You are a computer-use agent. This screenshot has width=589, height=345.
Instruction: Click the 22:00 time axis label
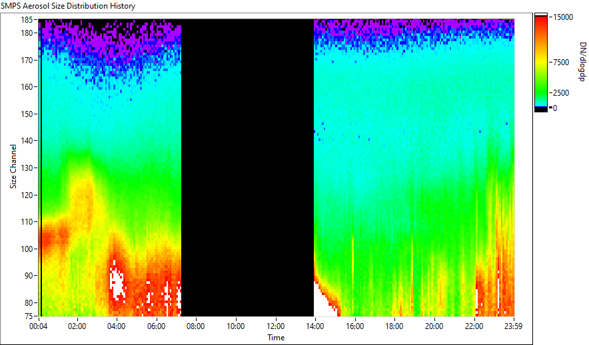tap(474, 326)
